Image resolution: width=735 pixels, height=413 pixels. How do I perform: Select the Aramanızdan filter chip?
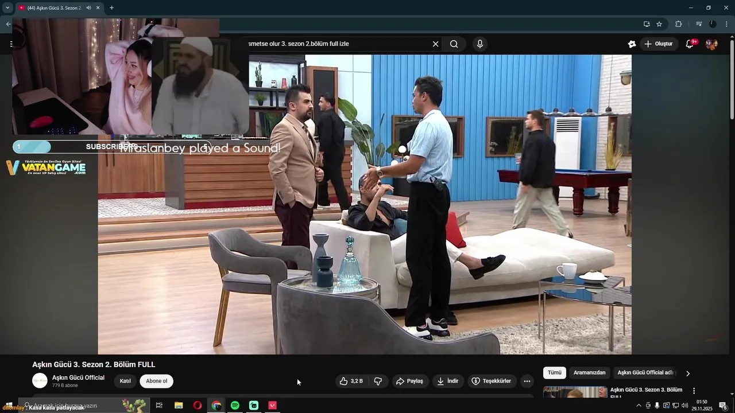(x=589, y=373)
